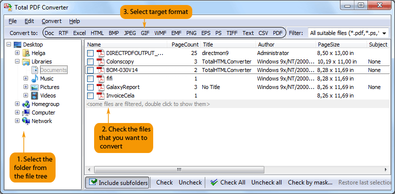This screenshot has width=395, height=194.
Task: Toggle the Include subfolders button
Action: (117, 182)
